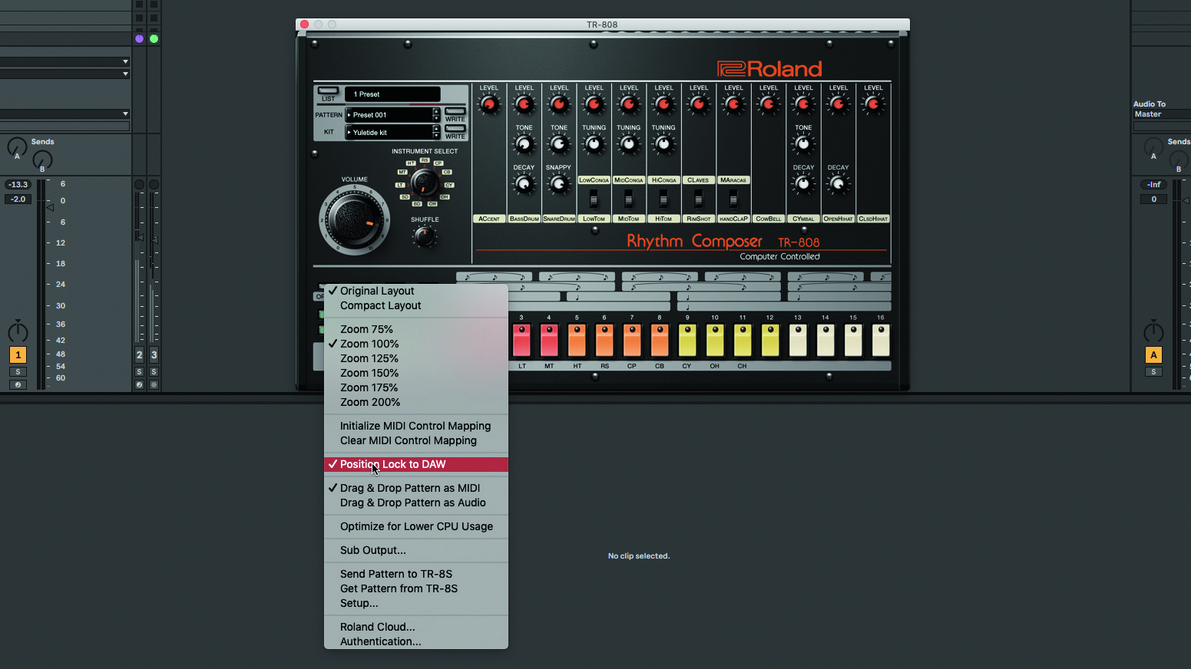The image size is (1191, 669).
Task: Click the SHUFFLE knob
Action: 425,236
